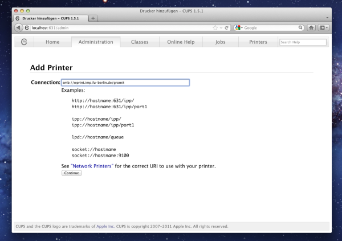Open the Administration tab
This screenshot has height=241, width=342.
click(x=96, y=42)
